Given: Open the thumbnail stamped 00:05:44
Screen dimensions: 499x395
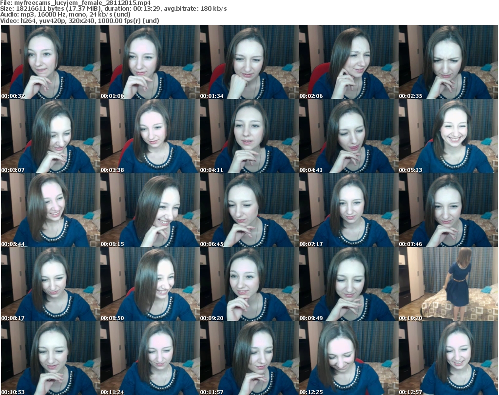Looking at the screenshot, I should 50,210.
